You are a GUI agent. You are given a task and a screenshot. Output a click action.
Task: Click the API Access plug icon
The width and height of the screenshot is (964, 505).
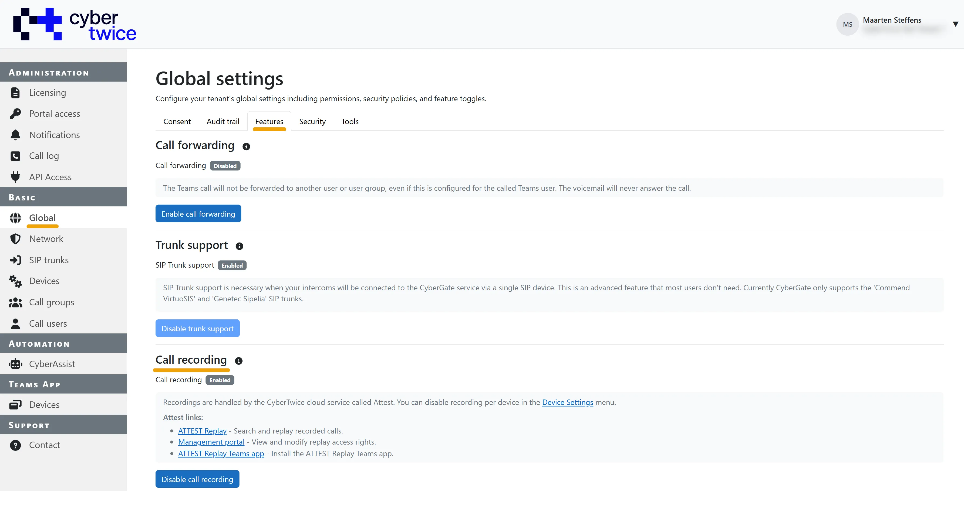click(15, 177)
